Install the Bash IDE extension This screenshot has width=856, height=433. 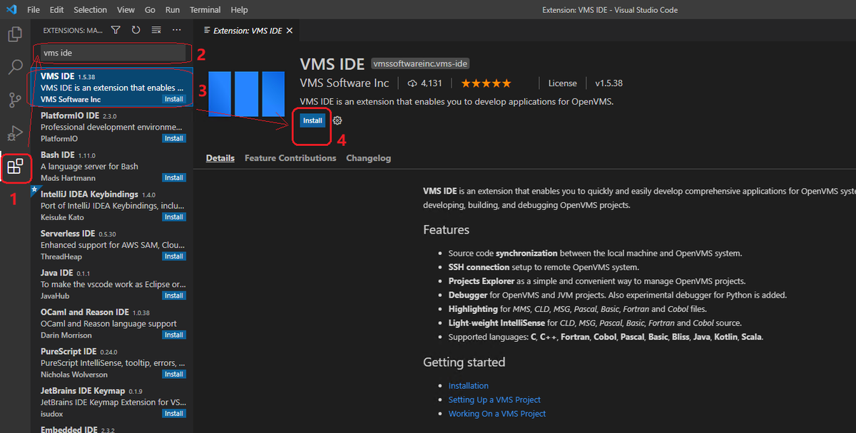[173, 177]
